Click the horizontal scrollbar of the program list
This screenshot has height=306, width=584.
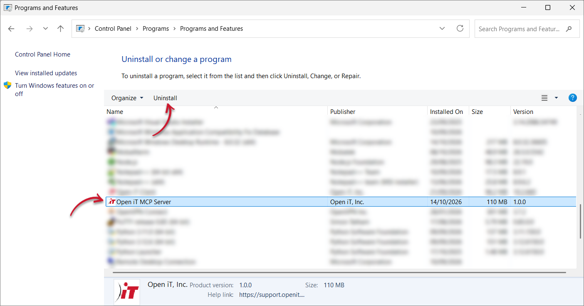[340, 272]
